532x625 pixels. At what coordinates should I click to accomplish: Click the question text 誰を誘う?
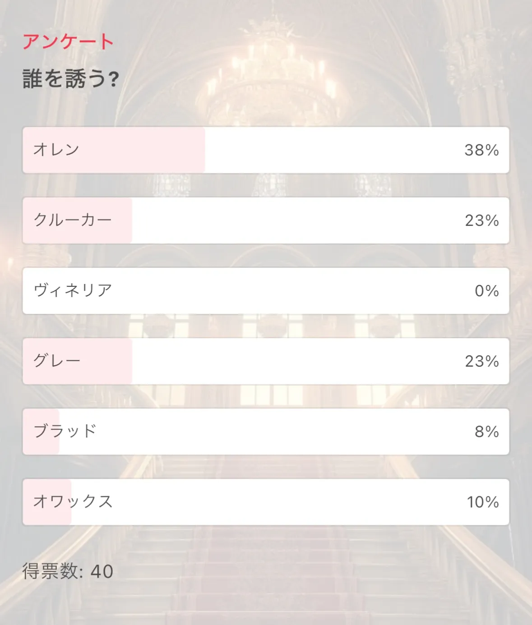[x=71, y=79]
